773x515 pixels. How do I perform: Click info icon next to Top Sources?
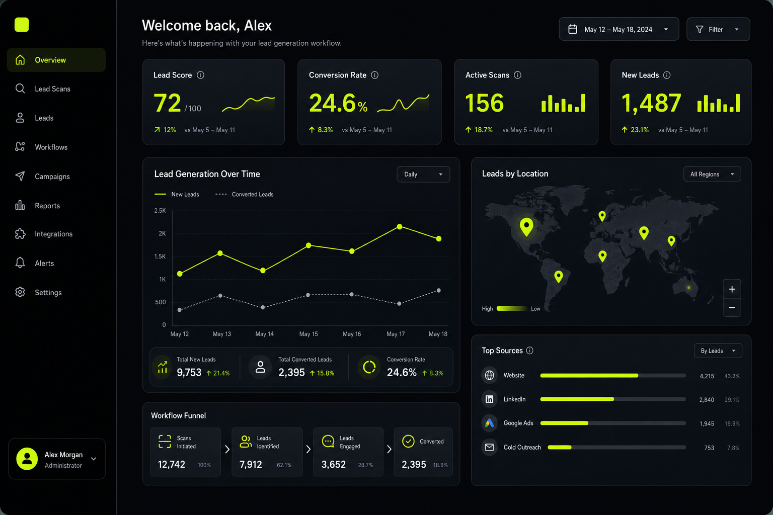tap(529, 351)
